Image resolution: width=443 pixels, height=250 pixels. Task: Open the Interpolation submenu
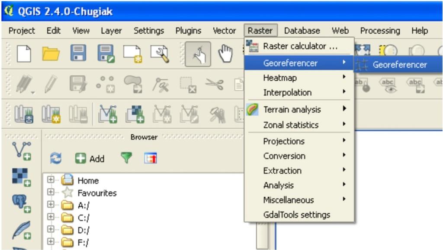299,92
